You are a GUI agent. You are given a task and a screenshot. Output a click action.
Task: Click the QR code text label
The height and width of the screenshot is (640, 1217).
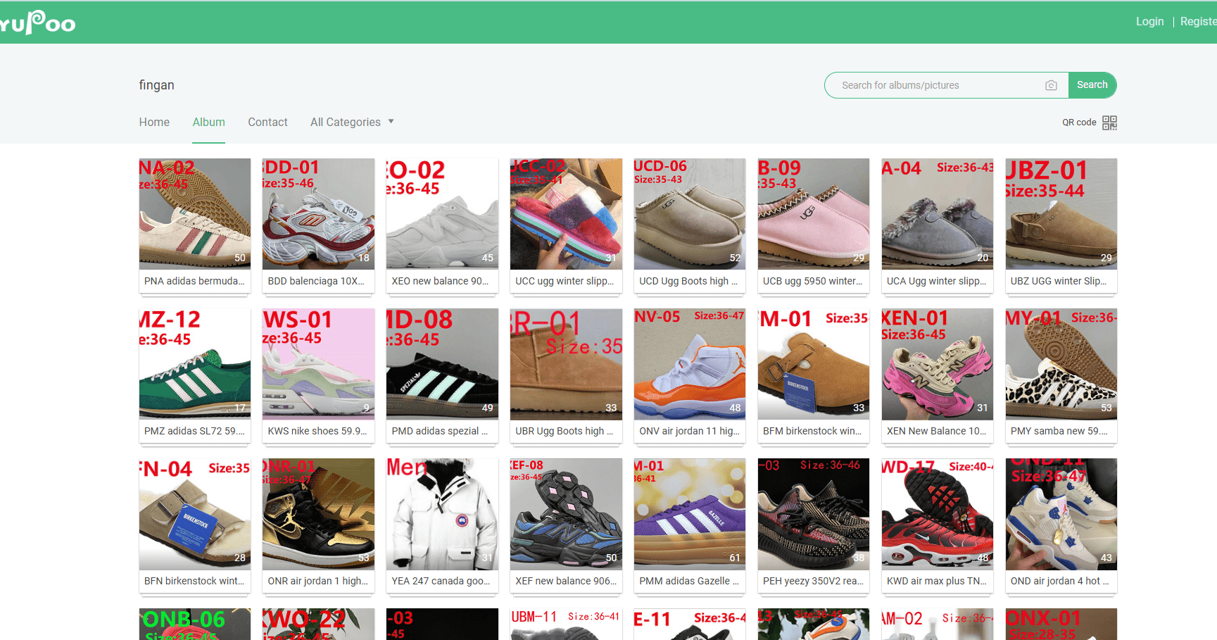coord(1079,123)
